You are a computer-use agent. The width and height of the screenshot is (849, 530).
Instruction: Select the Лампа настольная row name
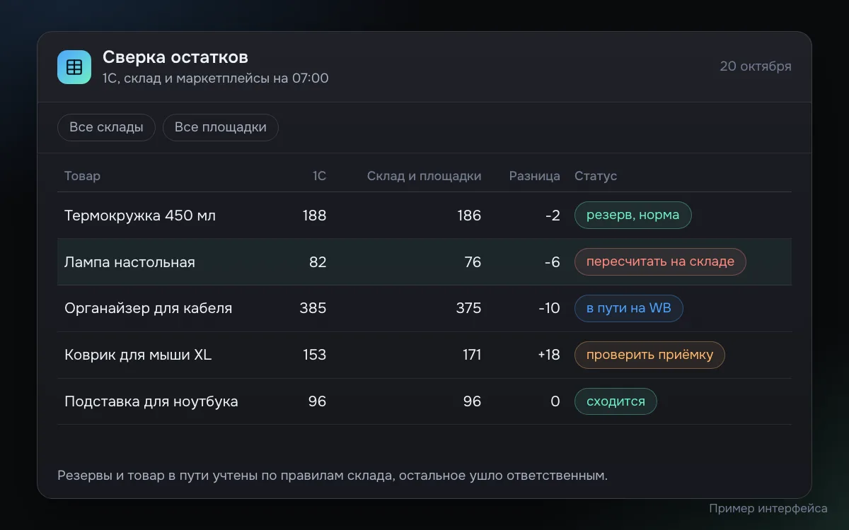(129, 262)
